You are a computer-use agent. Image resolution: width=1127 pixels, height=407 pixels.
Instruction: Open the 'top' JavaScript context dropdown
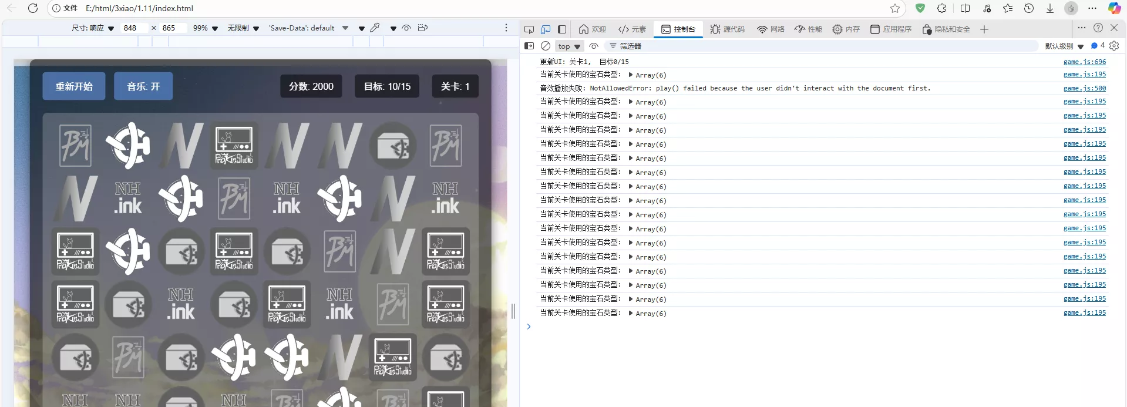pyautogui.click(x=568, y=46)
